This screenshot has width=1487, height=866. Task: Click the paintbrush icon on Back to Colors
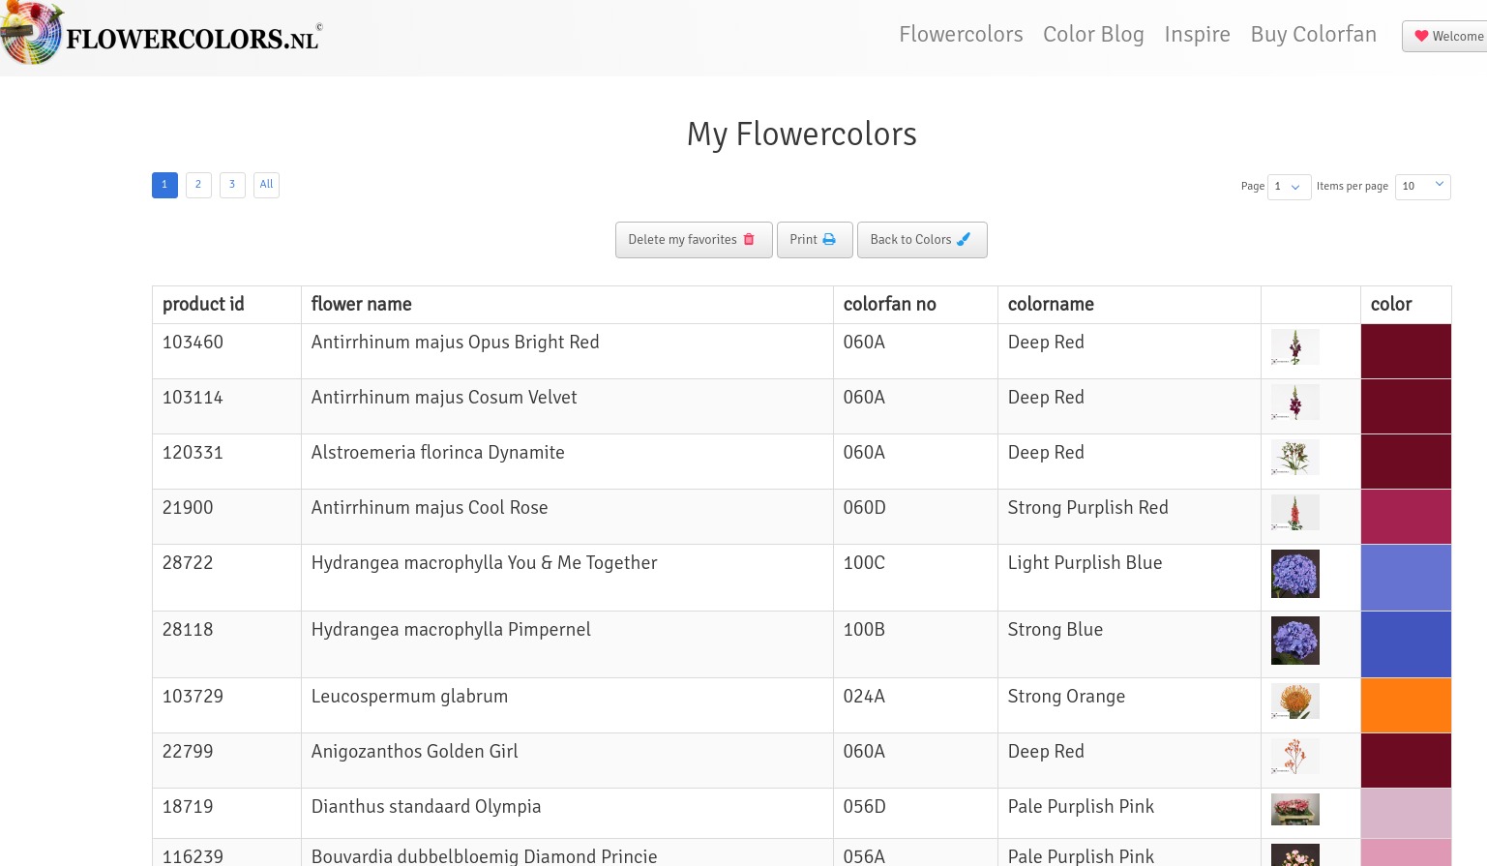[x=964, y=240]
